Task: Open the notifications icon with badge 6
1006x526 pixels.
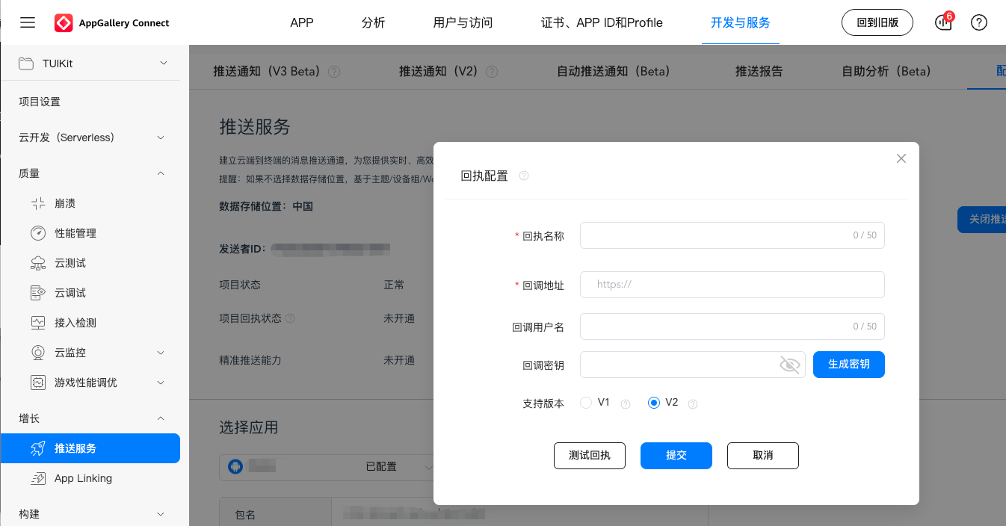Action: (x=944, y=22)
